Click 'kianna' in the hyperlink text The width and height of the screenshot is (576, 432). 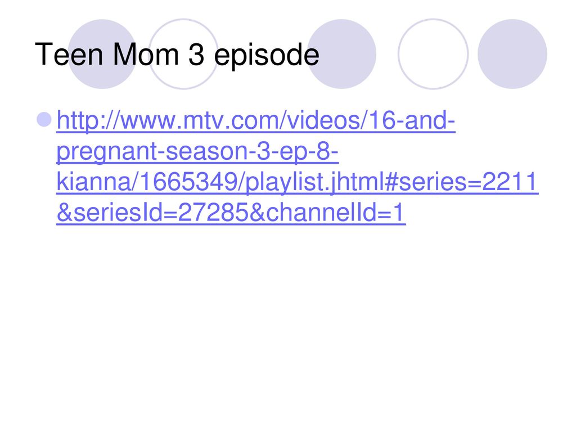click(x=94, y=182)
